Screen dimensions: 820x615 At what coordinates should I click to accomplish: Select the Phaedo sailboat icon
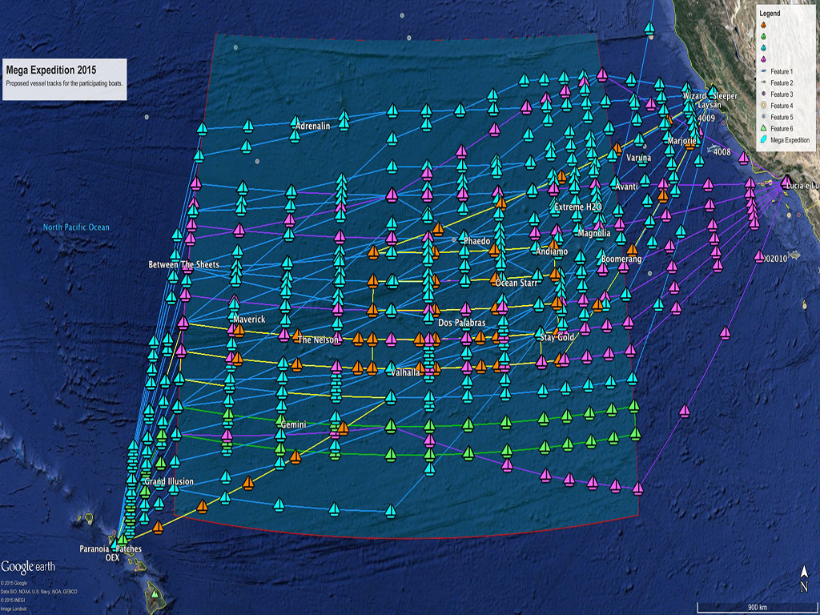[464, 237]
